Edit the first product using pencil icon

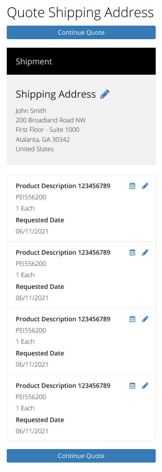pos(145,186)
